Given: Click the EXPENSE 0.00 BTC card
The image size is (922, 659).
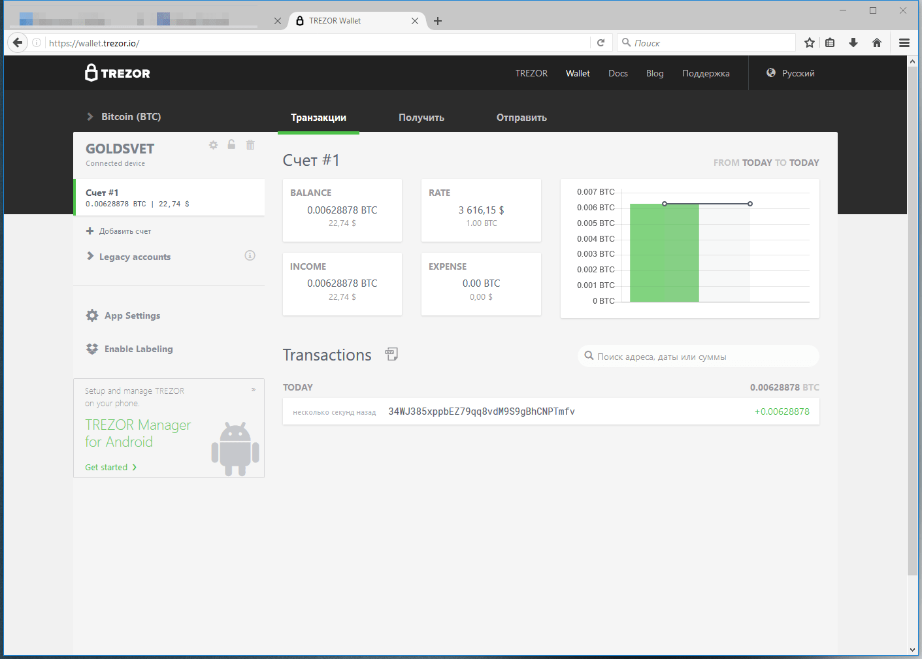Looking at the screenshot, I should point(481,284).
